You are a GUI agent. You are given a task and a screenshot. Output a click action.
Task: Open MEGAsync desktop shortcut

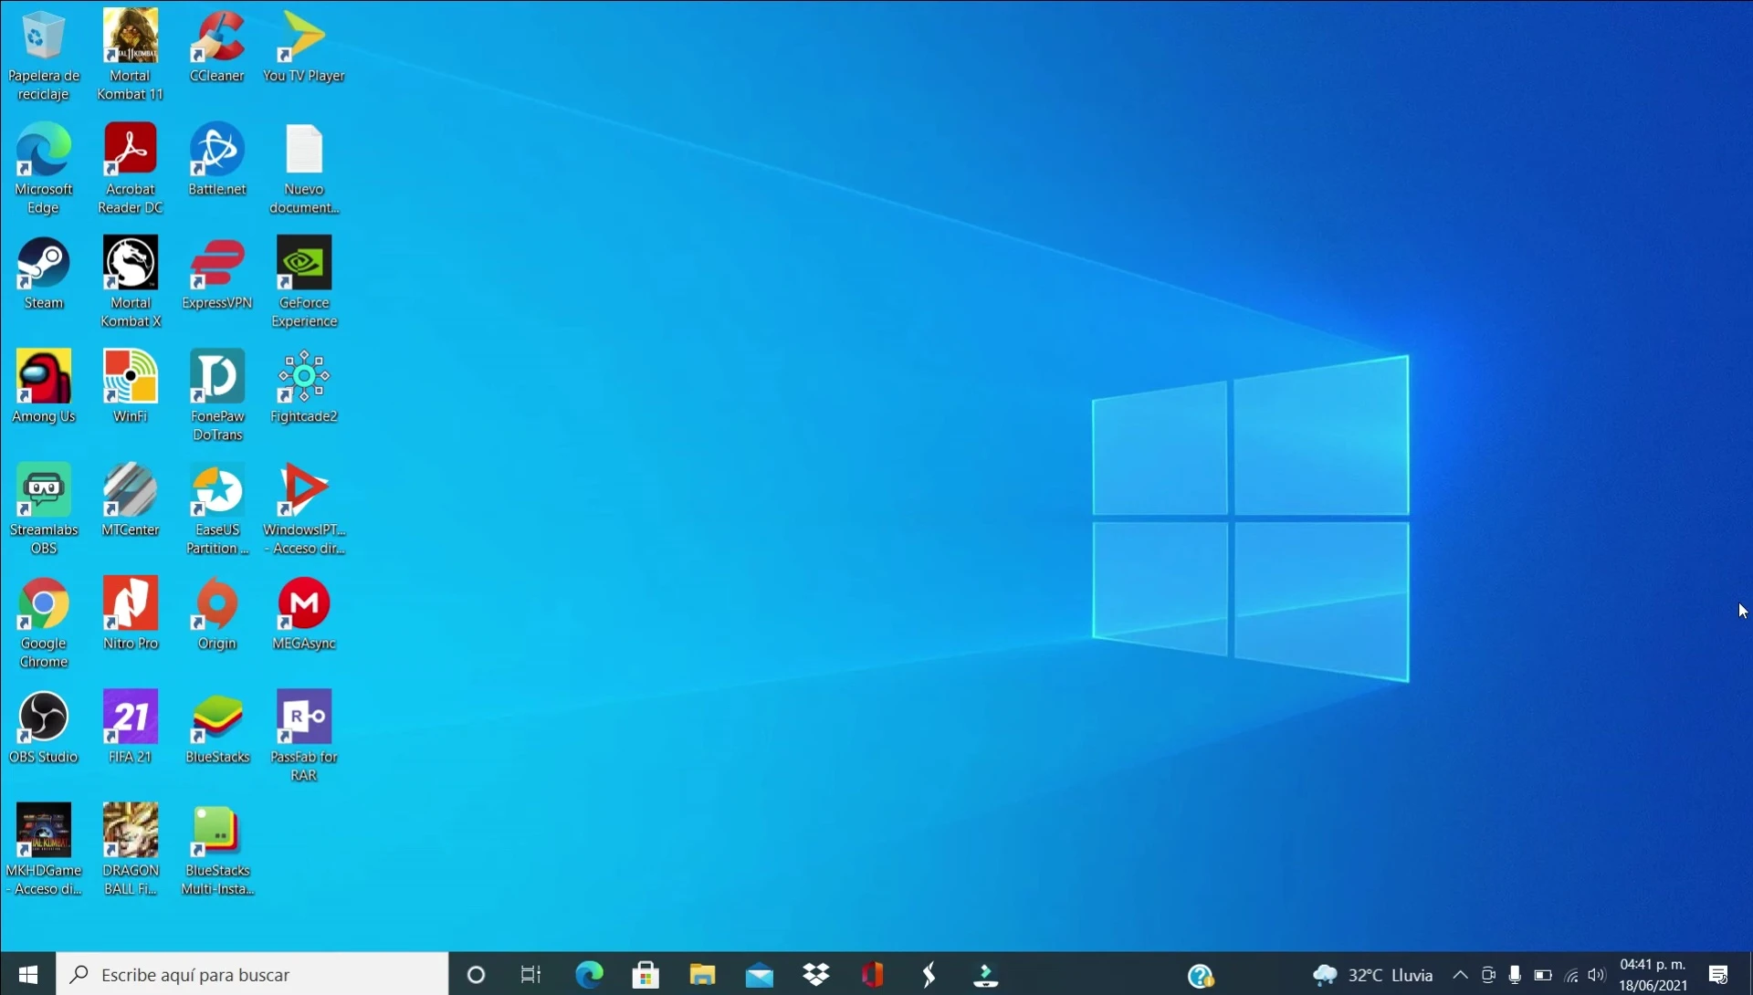304,613
